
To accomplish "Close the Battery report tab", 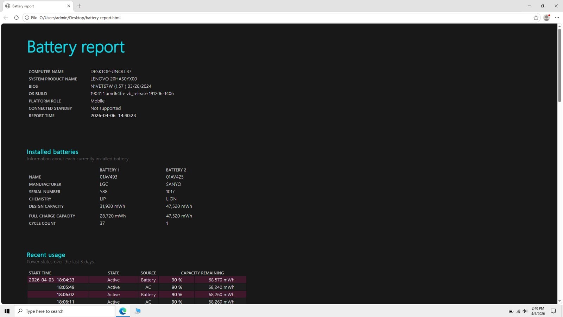I will (x=69, y=6).
